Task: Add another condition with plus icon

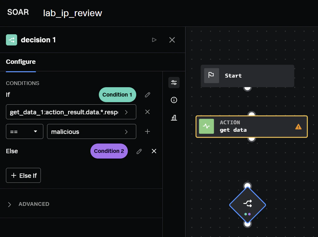Action: 147,131
